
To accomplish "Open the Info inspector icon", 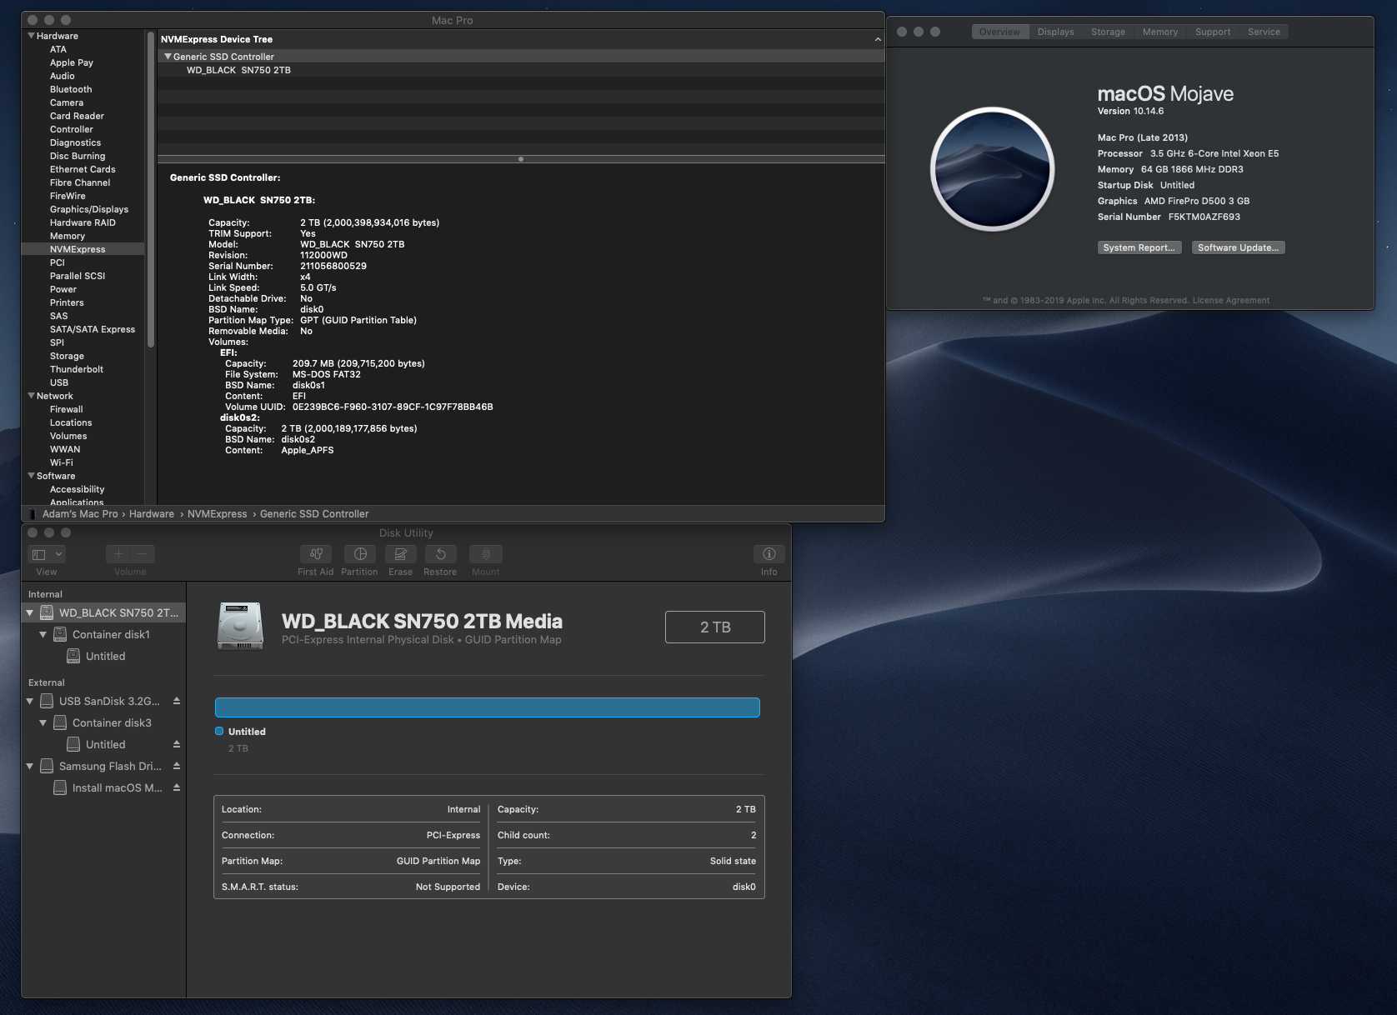I will 769,554.
